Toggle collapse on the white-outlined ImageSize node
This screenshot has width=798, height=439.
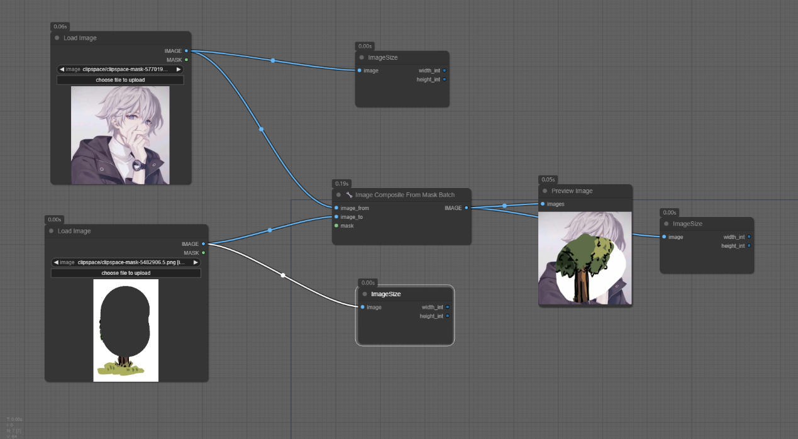tap(365, 294)
